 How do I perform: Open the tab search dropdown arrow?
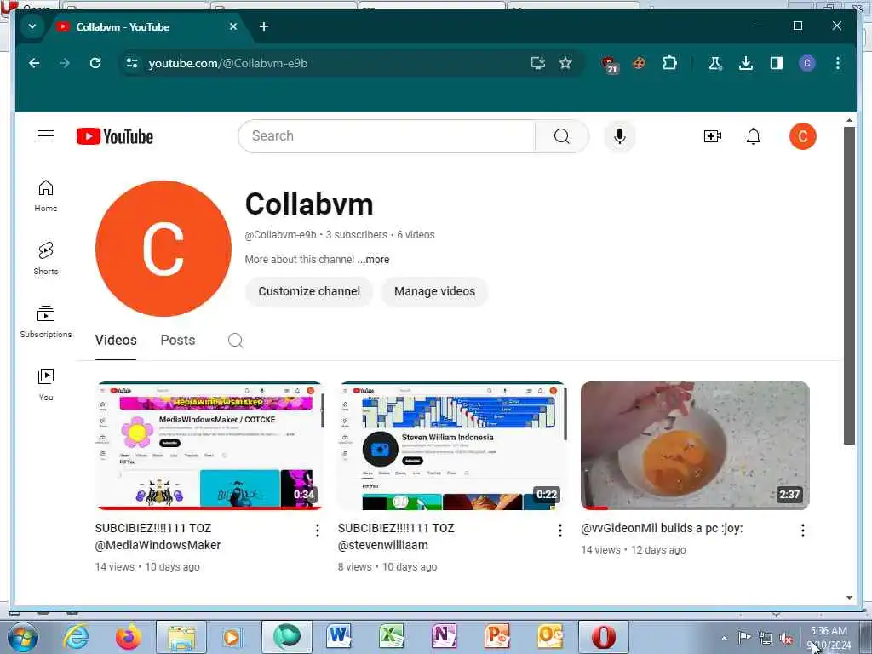click(32, 26)
